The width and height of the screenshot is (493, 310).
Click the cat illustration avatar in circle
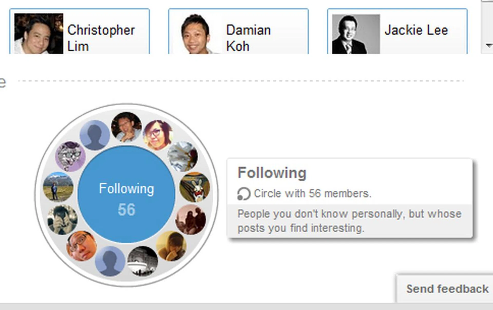pos(70,156)
